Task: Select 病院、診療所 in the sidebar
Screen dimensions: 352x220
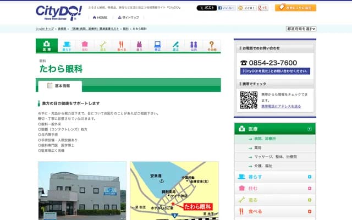Action: click(x=275, y=139)
